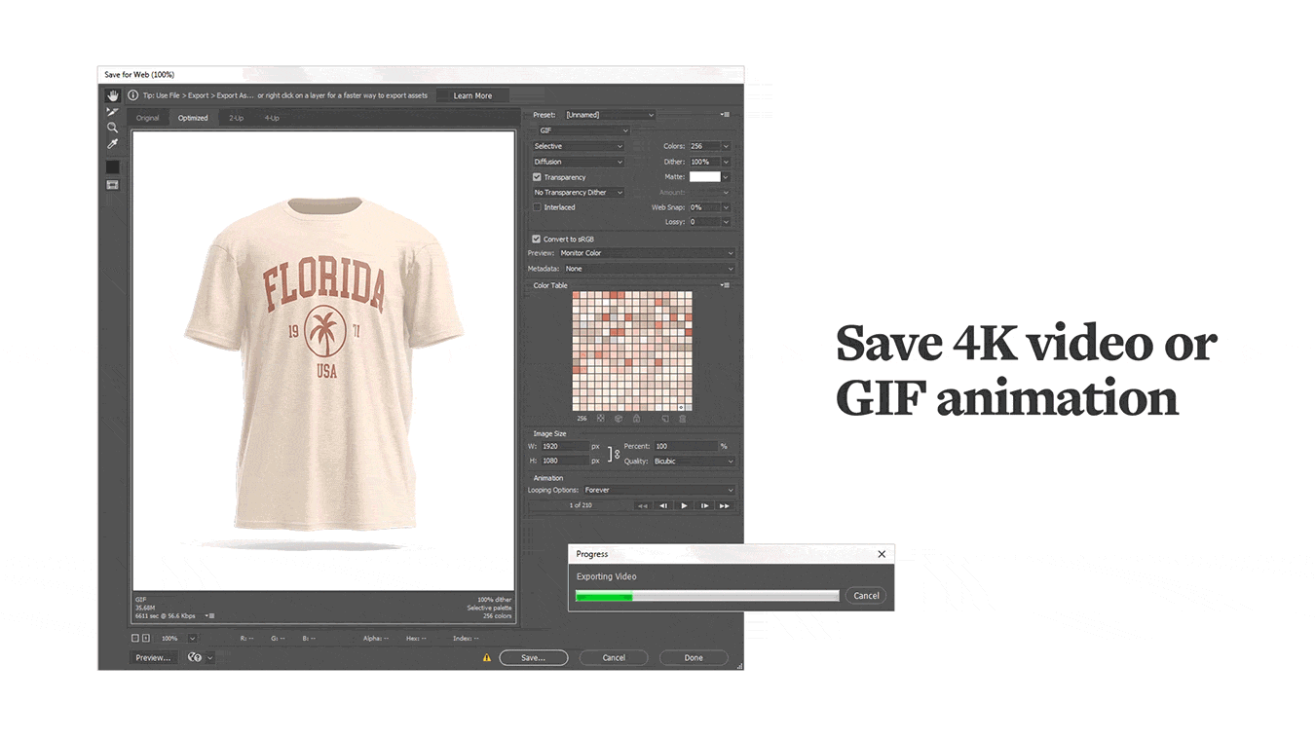The image size is (1315, 739).
Task: Click Cancel in the Progress dialog
Action: [866, 596]
